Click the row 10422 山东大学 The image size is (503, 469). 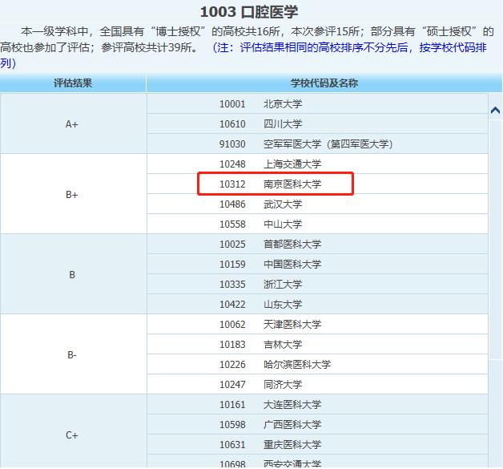coord(317,304)
